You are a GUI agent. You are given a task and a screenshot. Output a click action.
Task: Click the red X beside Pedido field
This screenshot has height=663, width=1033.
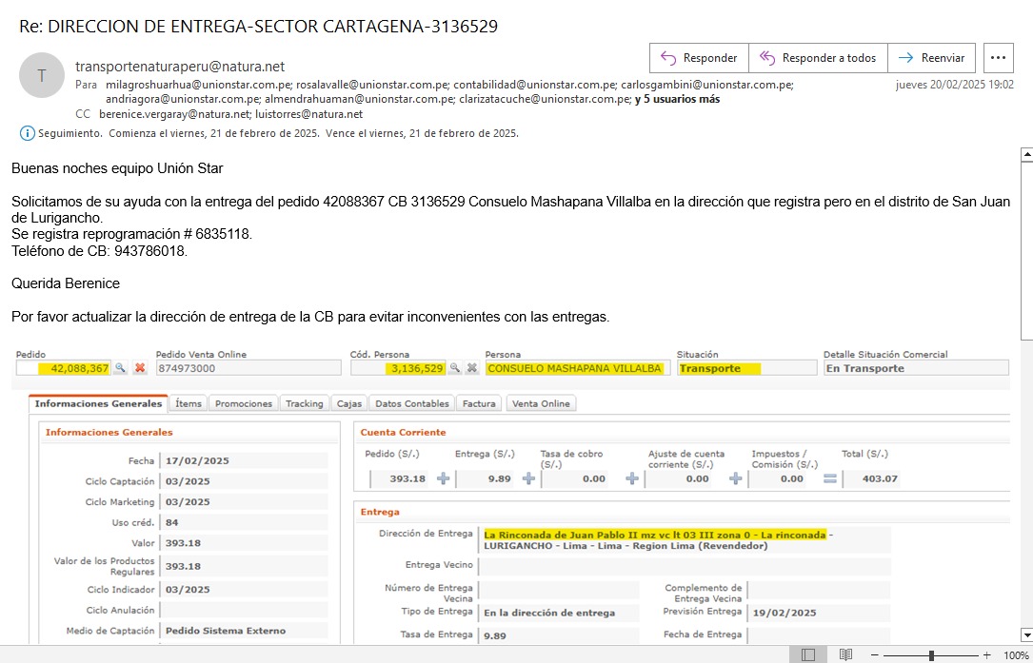[140, 368]
